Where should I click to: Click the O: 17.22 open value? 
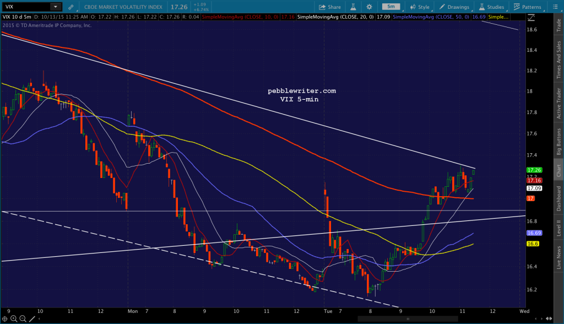click(101, 17)
